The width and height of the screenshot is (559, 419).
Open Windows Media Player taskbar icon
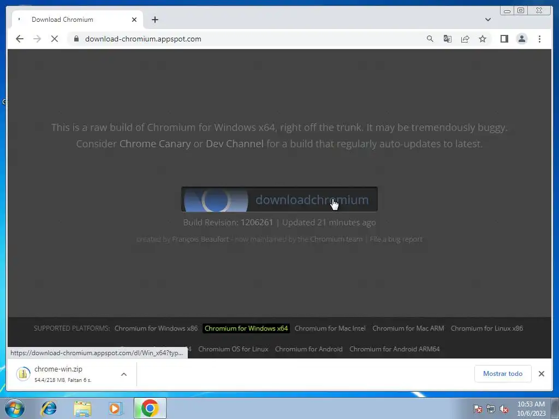click(x=115, y=408)
